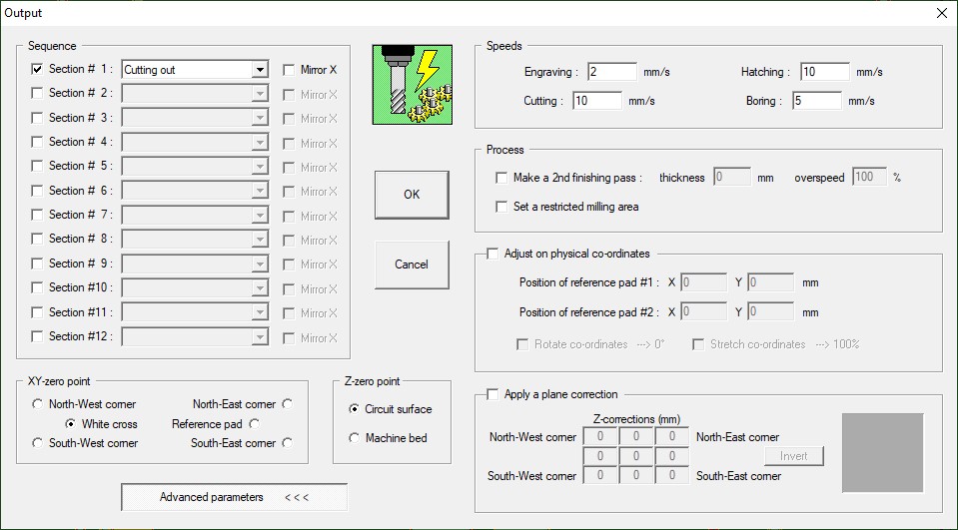This screenshot has height=530, width=958.
Task: Close the Output dialog window
Action: tap(941, 13)
